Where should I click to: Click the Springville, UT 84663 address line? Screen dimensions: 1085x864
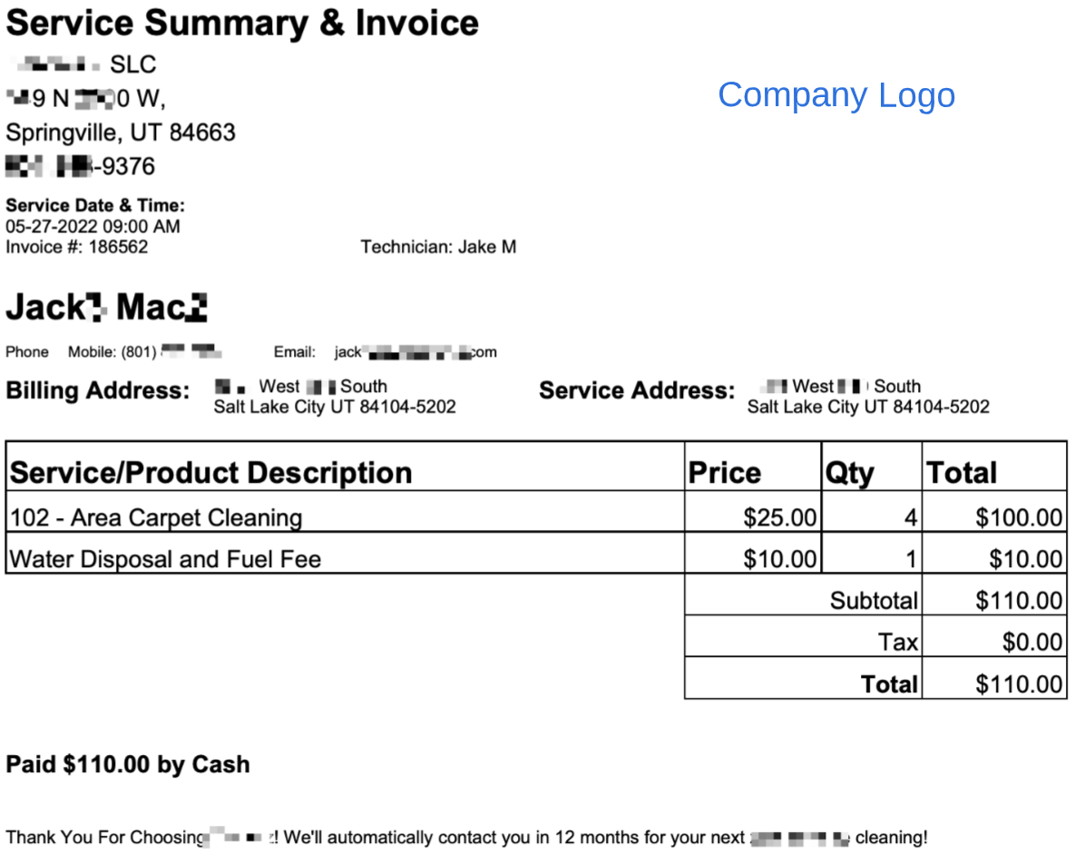pos(121,133)
